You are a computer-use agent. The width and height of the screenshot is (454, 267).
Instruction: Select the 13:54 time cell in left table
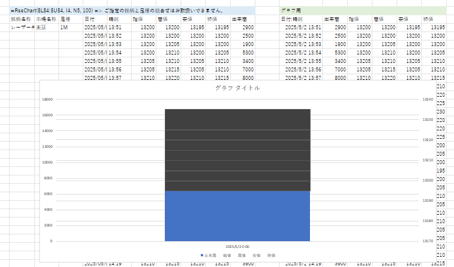[x=119, y=53]
